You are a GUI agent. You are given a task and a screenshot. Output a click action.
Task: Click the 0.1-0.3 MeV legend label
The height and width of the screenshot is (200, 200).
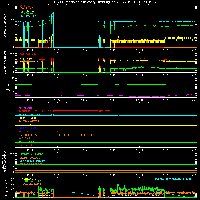tap(28, 54)
